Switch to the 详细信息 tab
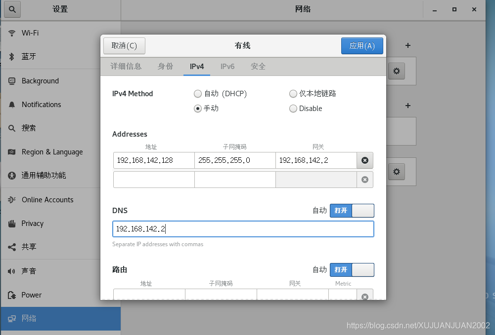 pos(126,67)
